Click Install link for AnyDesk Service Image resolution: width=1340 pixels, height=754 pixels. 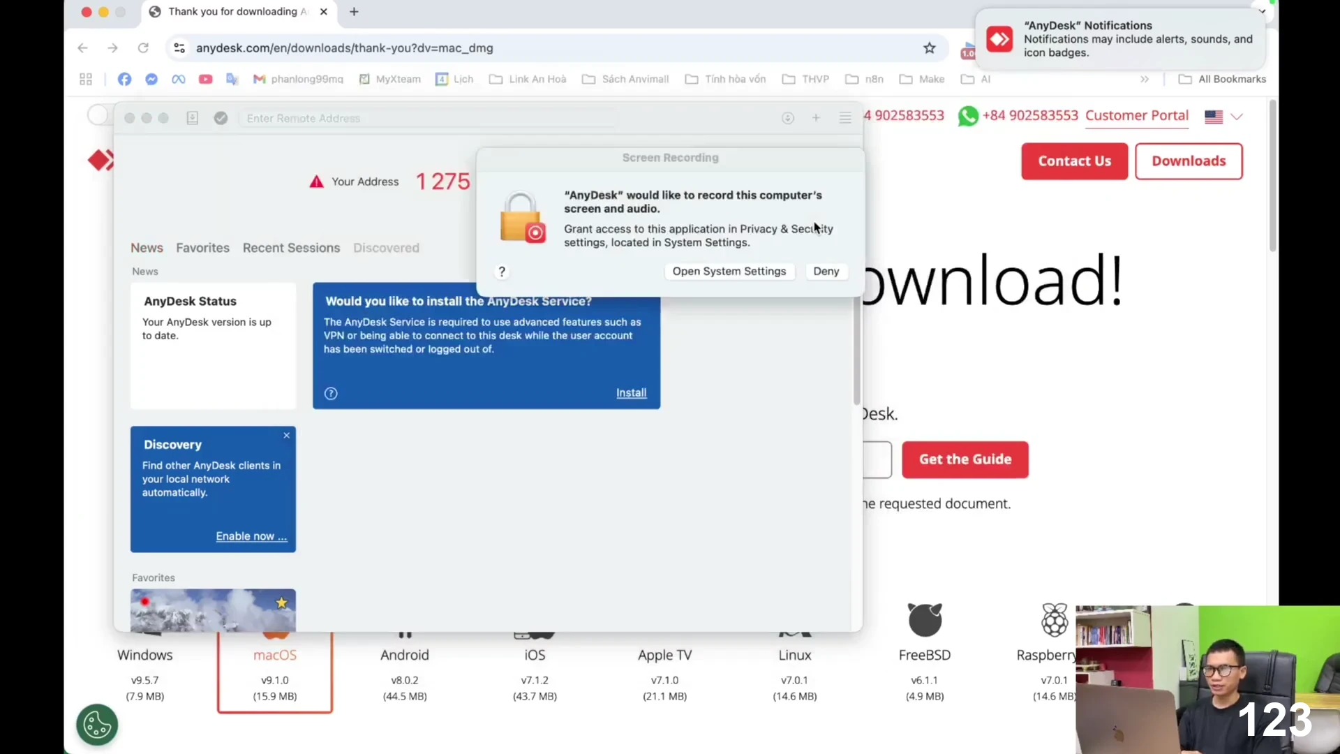[631, 393]
